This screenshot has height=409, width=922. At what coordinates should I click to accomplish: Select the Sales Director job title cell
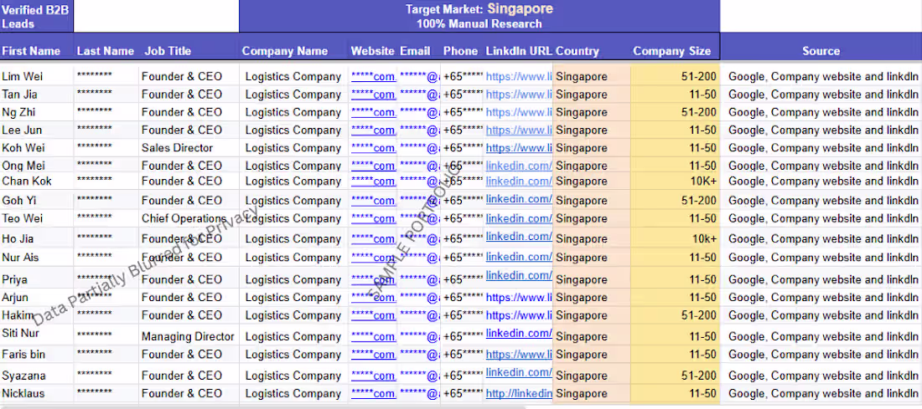point(188,148)
